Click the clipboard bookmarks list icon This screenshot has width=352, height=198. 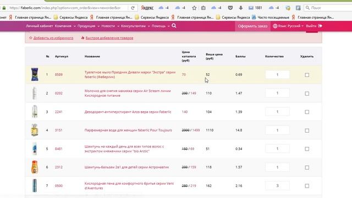coord(203,8)
